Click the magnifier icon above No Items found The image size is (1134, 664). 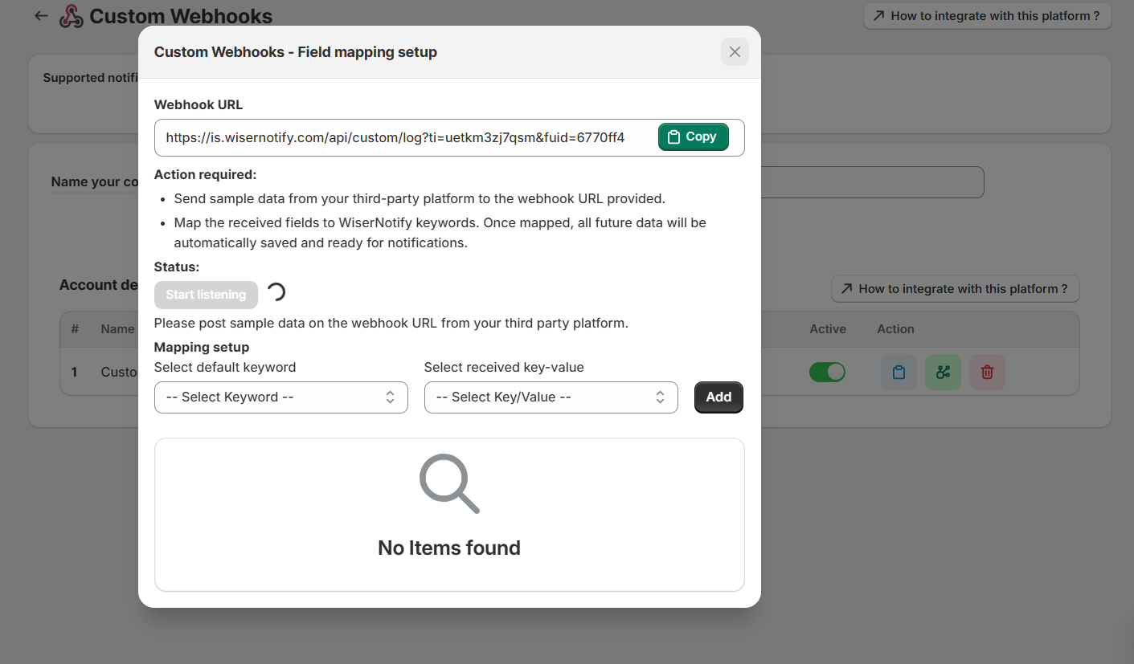tap(449, 483)
